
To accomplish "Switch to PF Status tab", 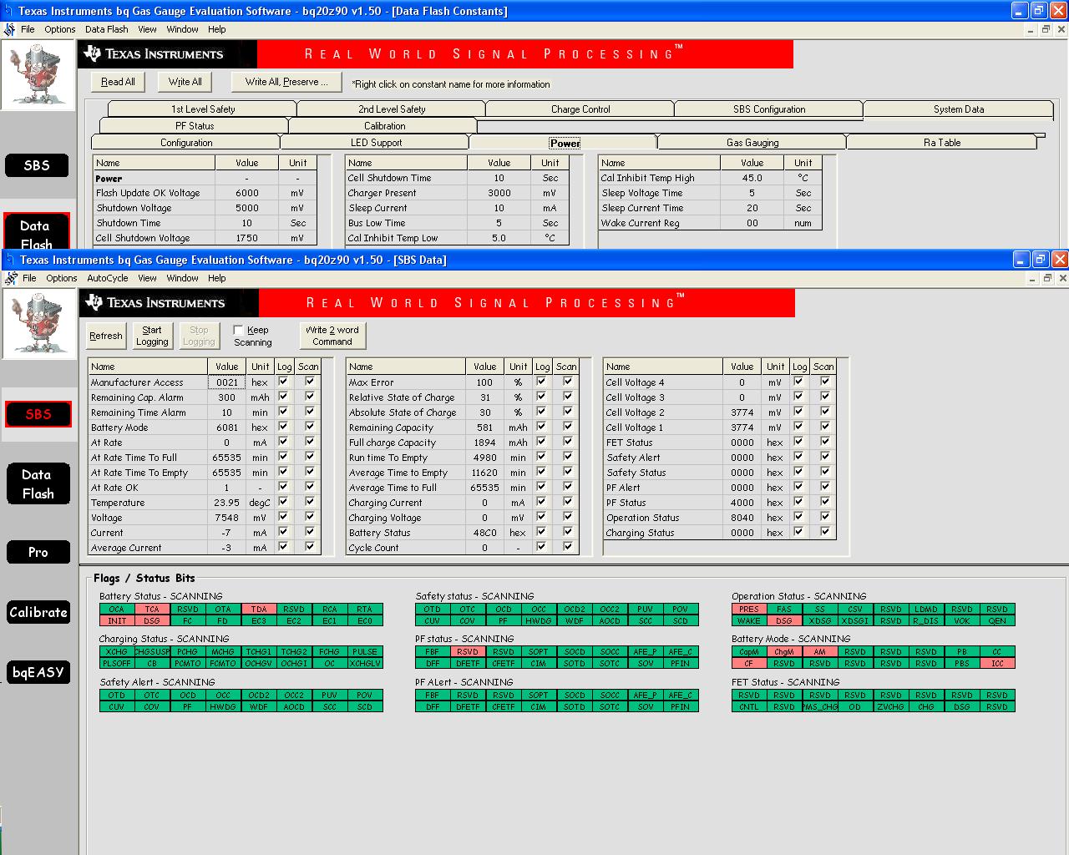I will tap(195, 126).
